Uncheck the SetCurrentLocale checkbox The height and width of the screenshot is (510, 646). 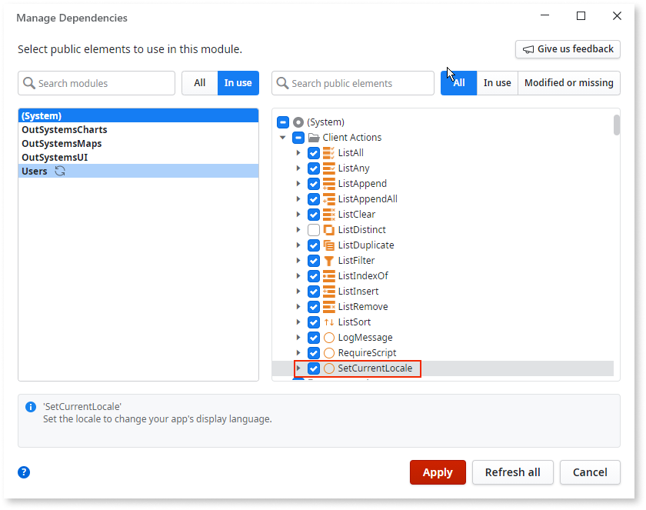[x=313, y=368]
